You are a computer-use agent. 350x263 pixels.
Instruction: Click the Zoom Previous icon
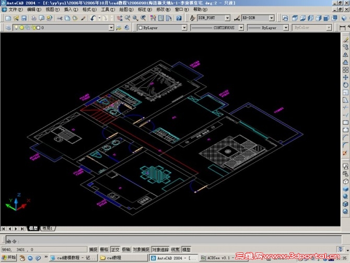(x=143, y=18)
